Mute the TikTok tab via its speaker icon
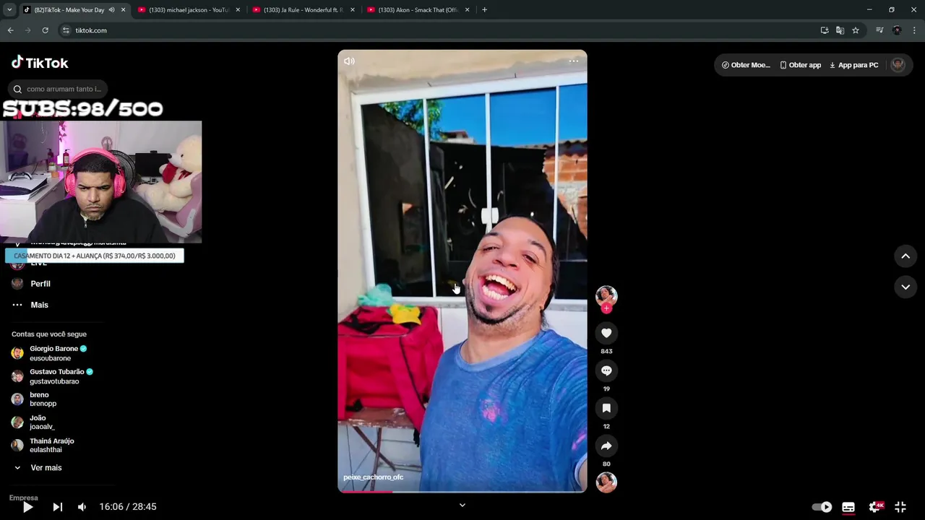This screenshot has width=925, height=520. [111, 10]
